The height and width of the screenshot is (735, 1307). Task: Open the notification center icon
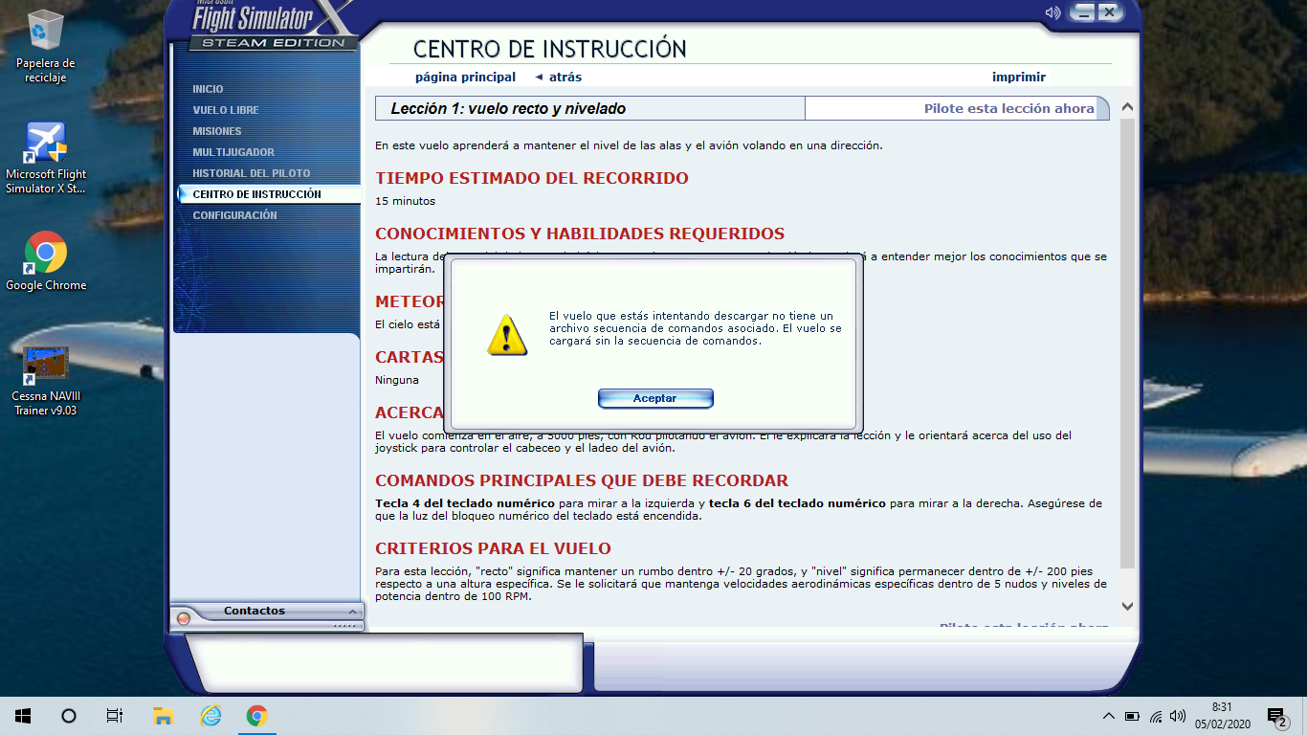tap(1276, 716)
